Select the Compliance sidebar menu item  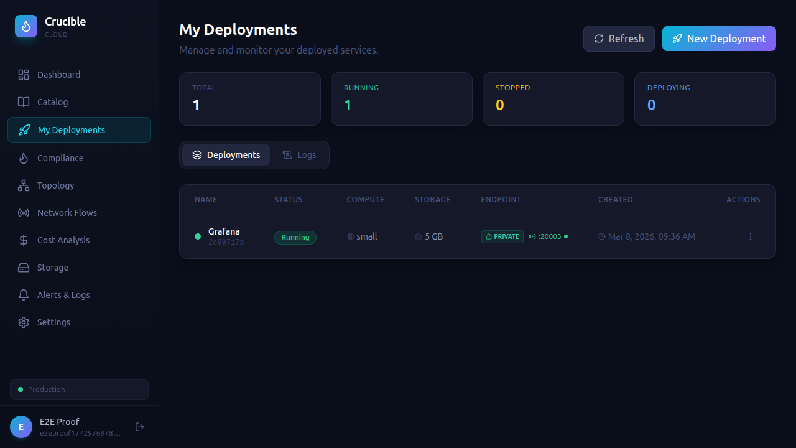[60, 157]
